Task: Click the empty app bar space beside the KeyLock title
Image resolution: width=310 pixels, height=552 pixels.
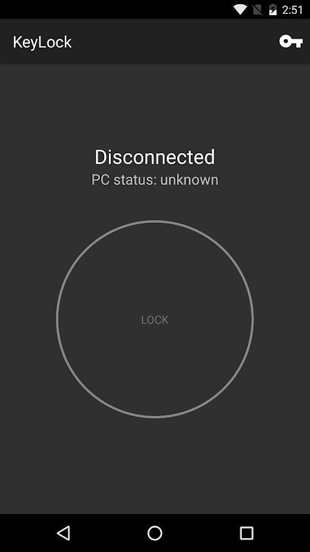Action: (176, 41)
